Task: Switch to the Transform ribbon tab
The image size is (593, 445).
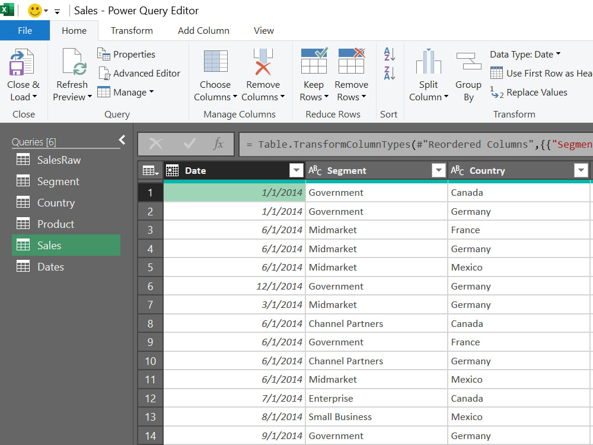Action: pyautogui.click(x=132, y=30)
